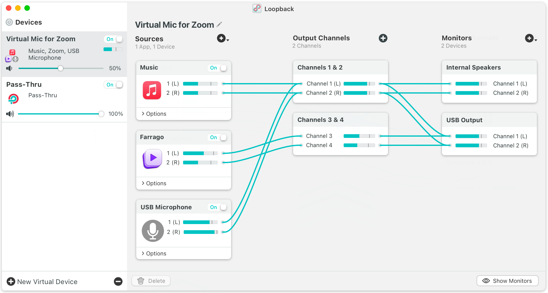Remove selected device with minus icon
548x293 pixels.
pos(118,281)
